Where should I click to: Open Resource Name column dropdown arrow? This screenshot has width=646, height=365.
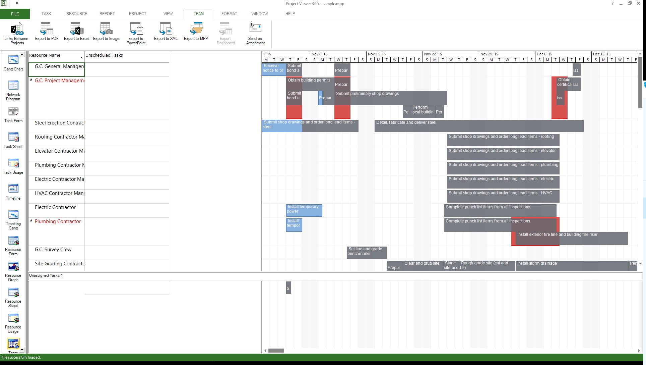[x=81, y=57]
